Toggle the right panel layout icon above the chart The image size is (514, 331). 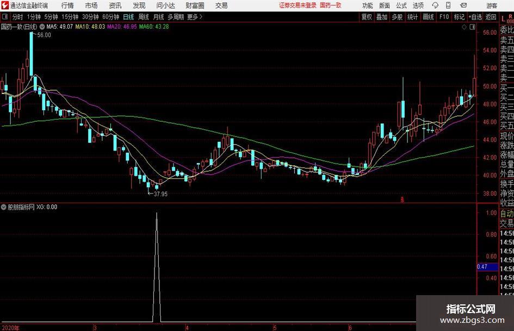point(472,27)
